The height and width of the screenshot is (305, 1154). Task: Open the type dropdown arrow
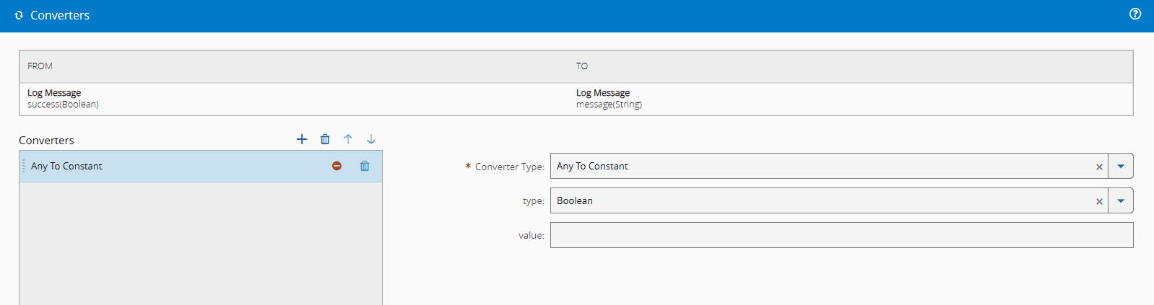[1121, 200]
